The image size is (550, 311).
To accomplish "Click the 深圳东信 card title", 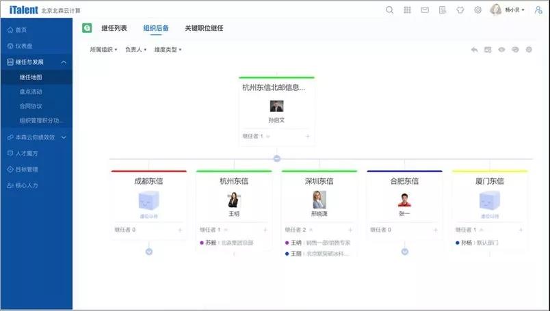I will click(x=319, y=181).
